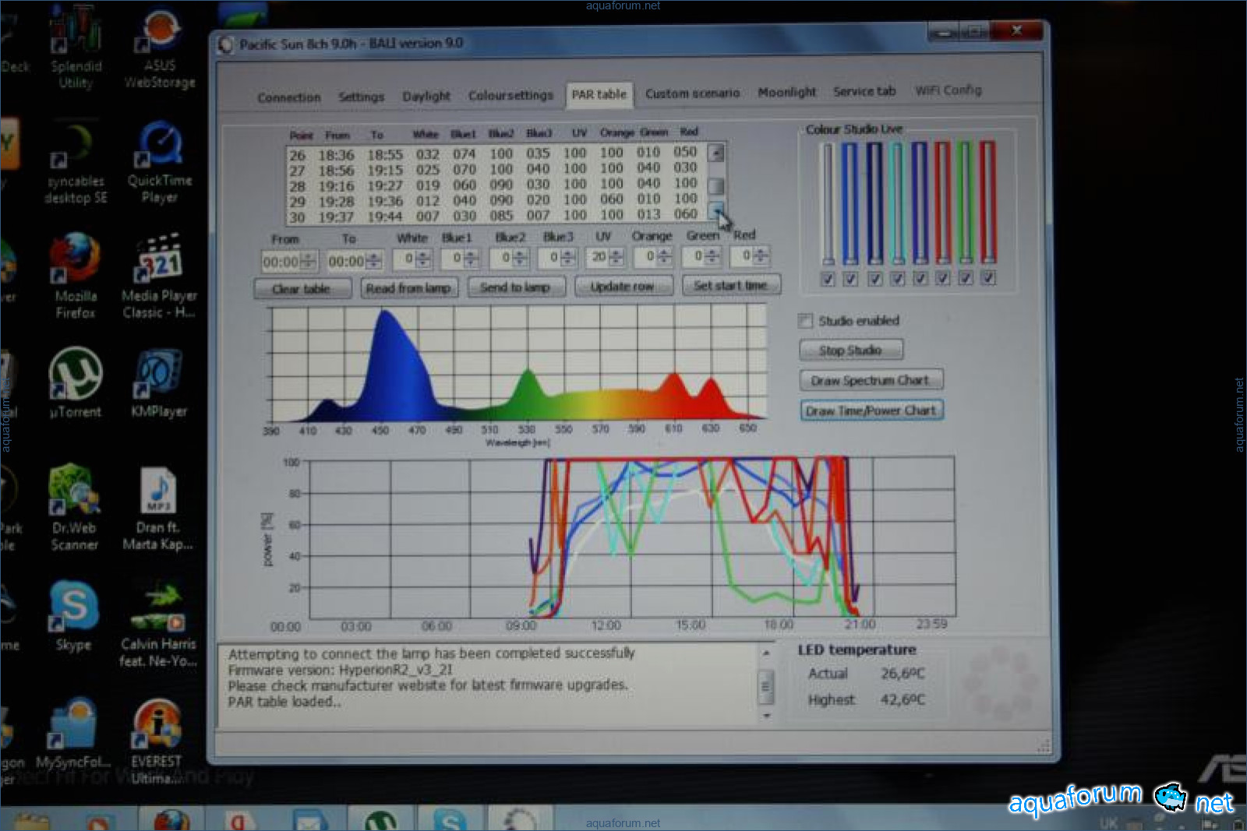Uncheck the first Colour Studio channel checkbox

tap(828, 279)
